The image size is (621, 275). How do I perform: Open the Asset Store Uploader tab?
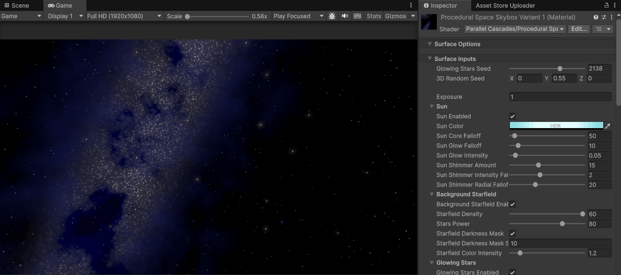(505, 5)
